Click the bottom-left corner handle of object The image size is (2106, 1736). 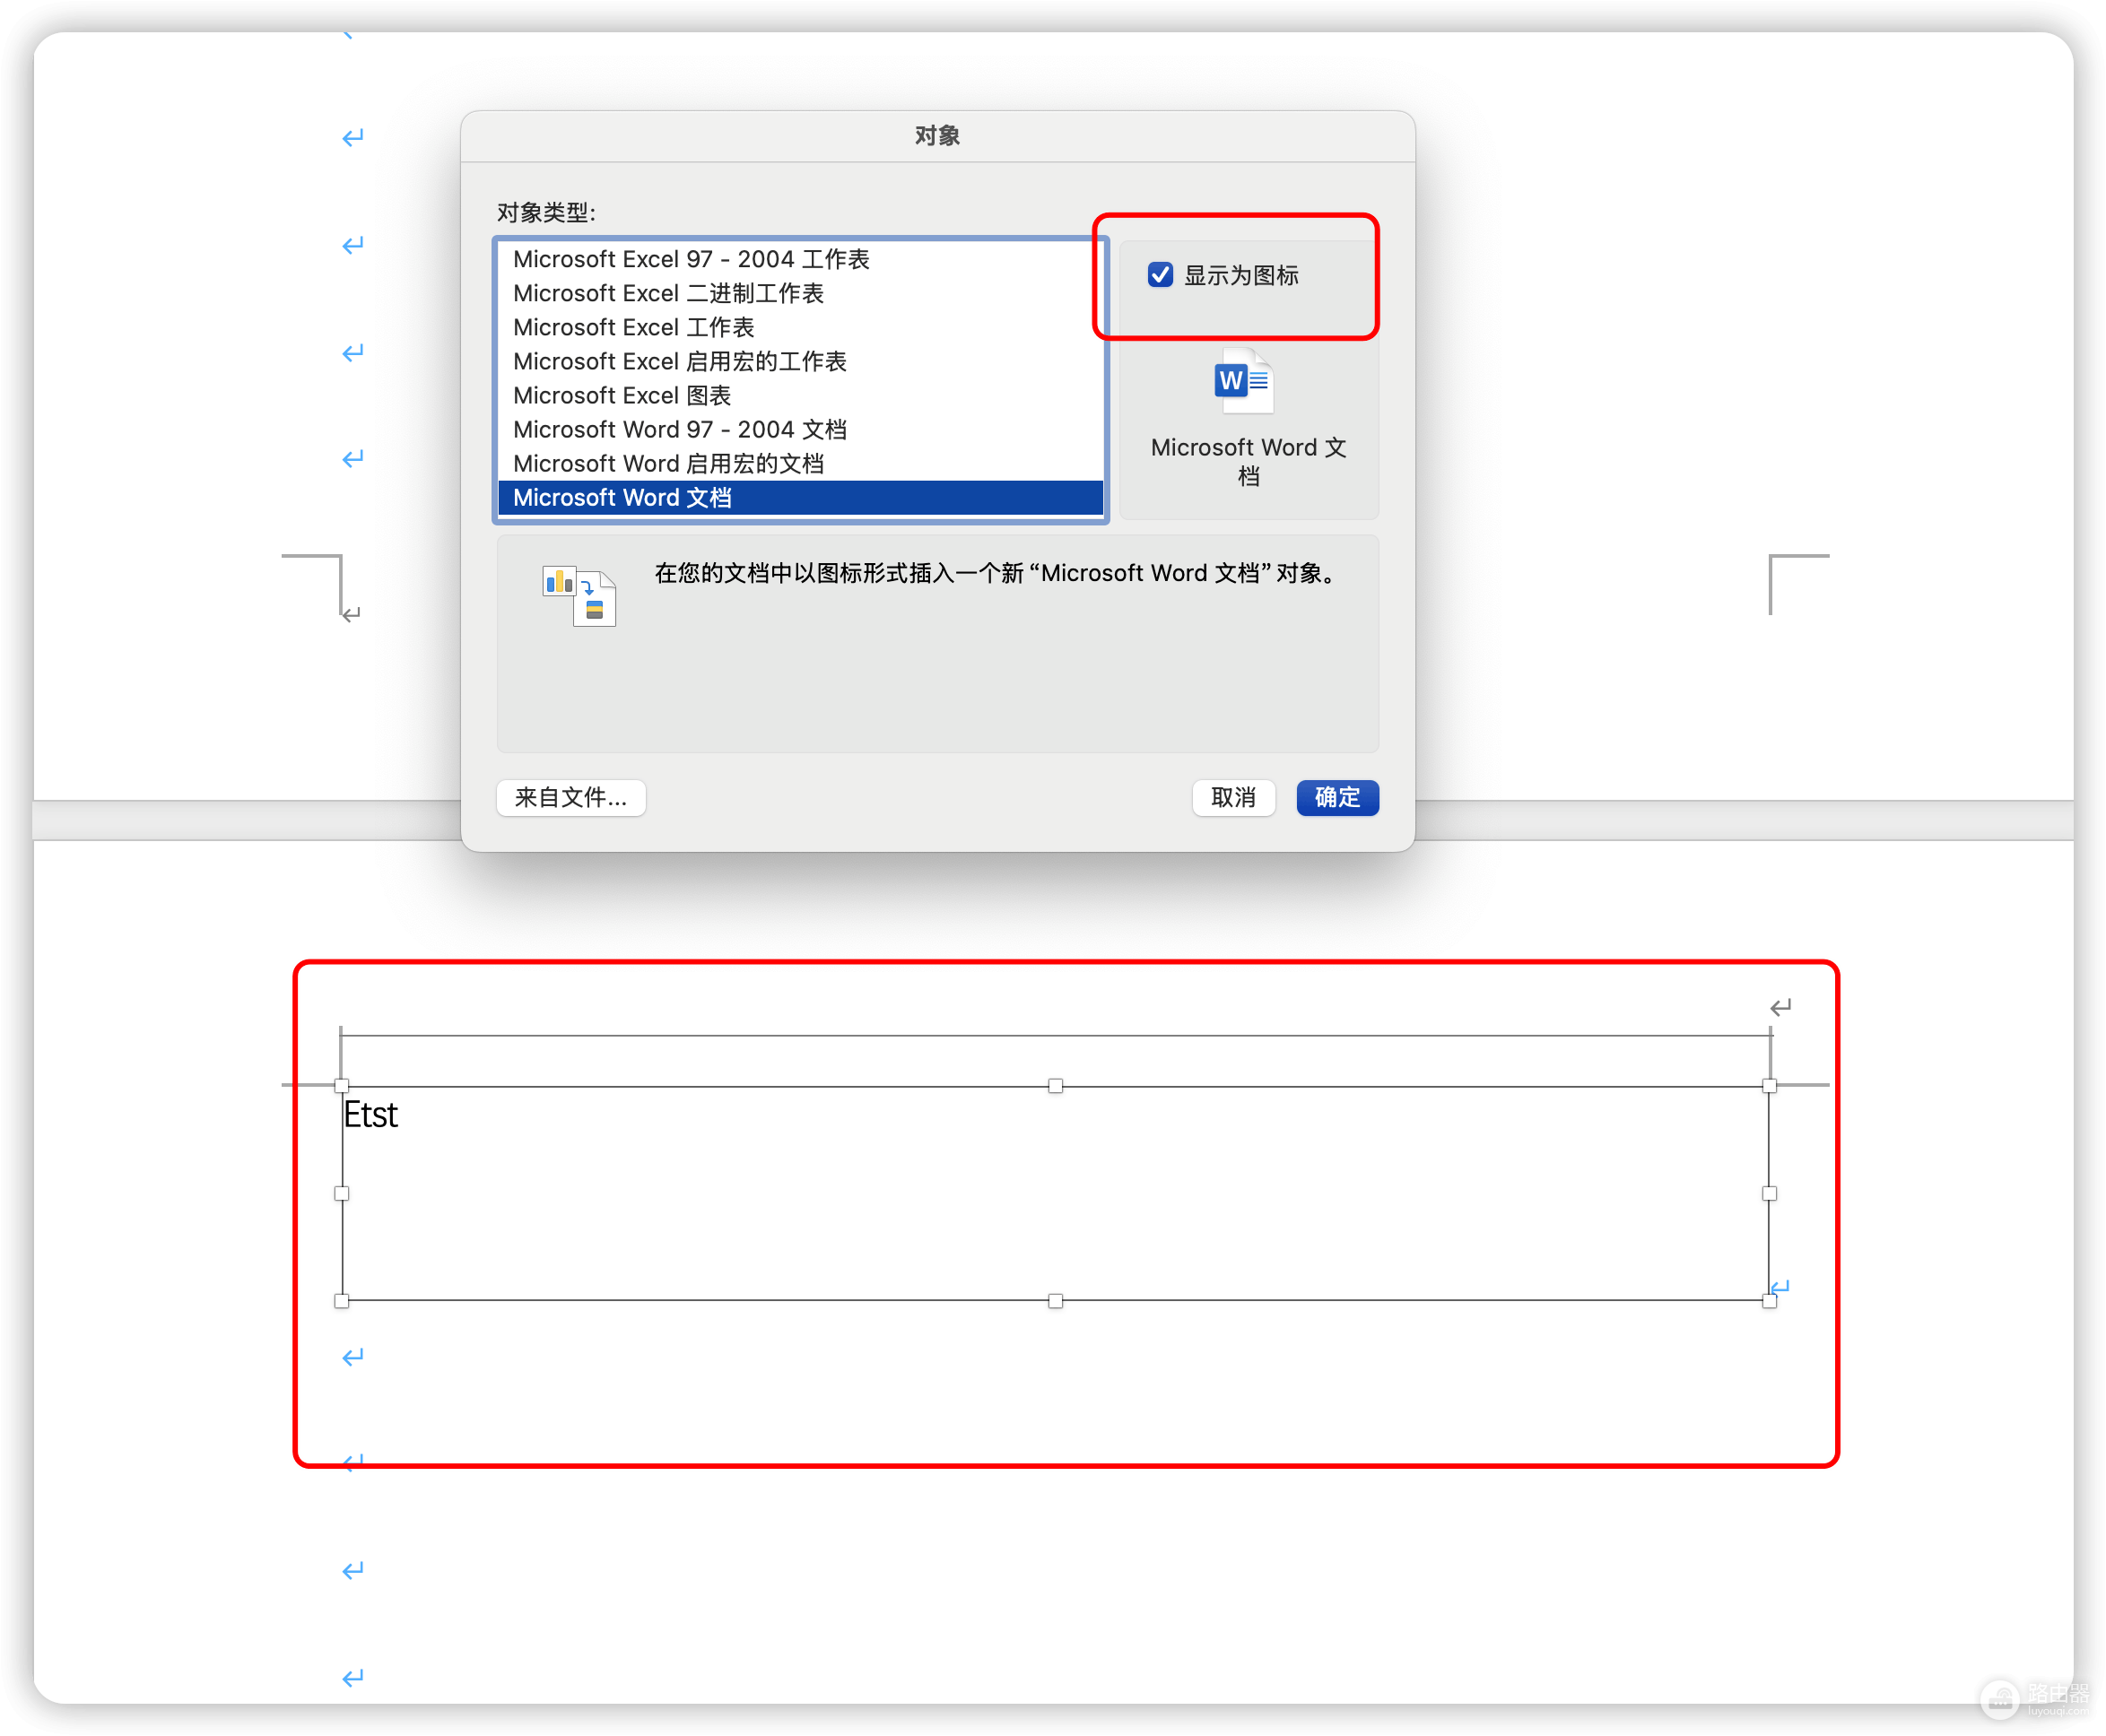pyautogui.click(x=341, y=1301)
